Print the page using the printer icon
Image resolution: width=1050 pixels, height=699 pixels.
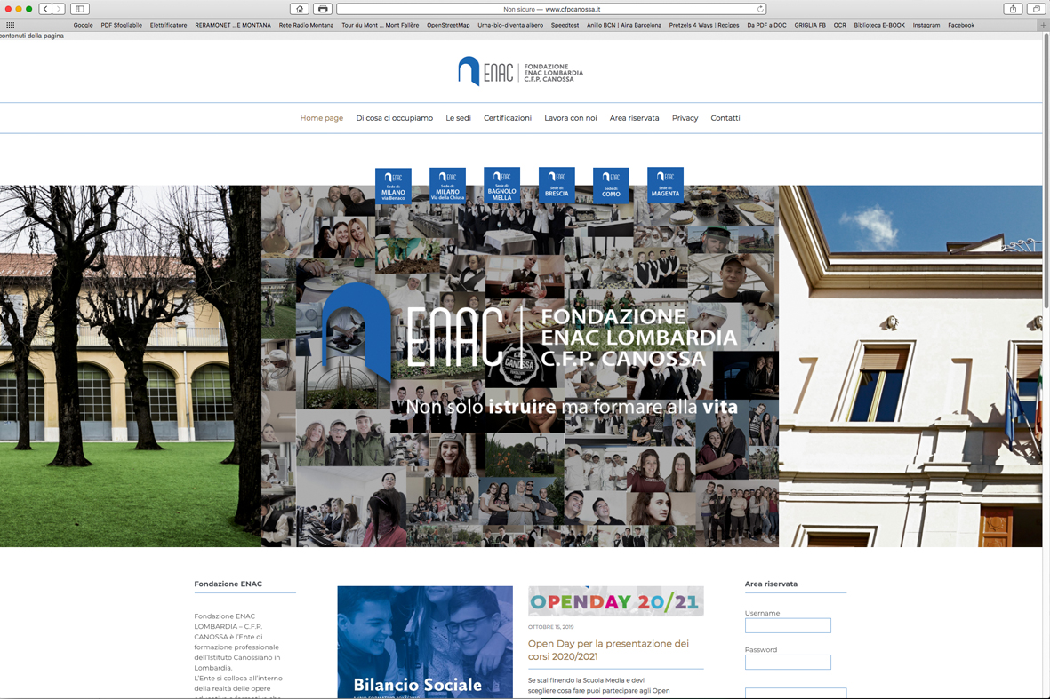323,9
